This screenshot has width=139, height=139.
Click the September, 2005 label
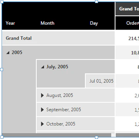[64, 110]
